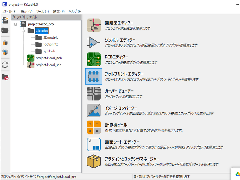
Task: Click the 計算機ツール title text
Action: [116, 125]
